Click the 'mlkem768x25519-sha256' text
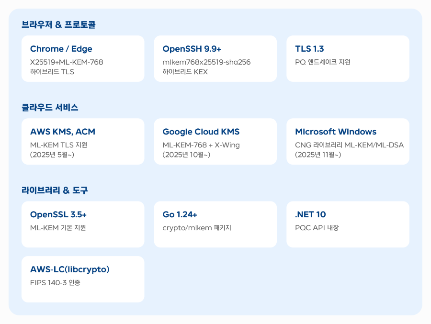 206,62
